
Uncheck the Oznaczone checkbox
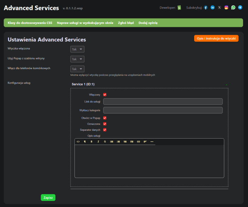(x=105, y=124)
